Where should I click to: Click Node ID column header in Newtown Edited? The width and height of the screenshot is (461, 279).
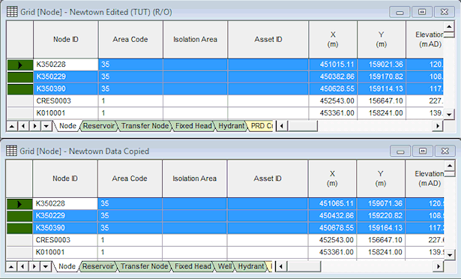(66, 40)
